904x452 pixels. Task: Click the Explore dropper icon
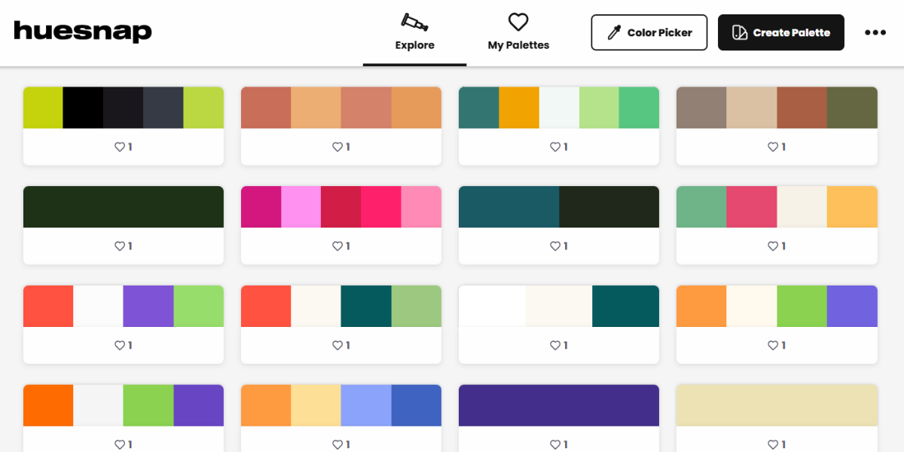click(414, 22)
